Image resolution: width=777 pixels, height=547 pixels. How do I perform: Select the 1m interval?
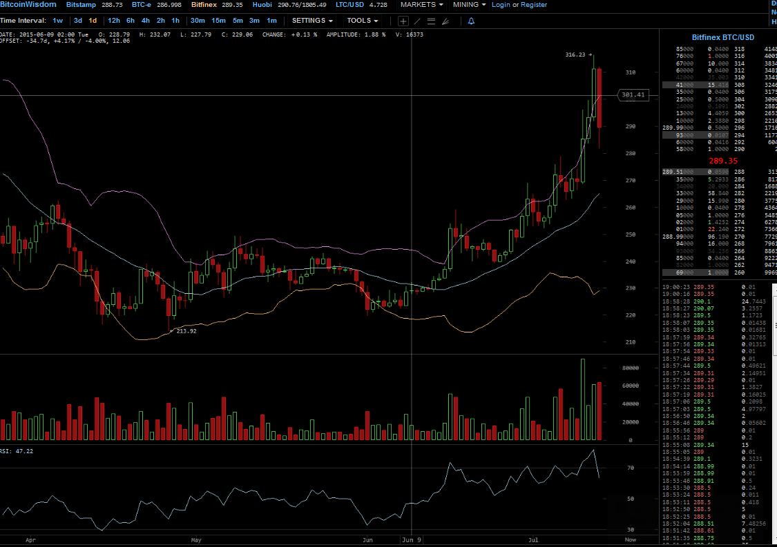coord(271,21)
